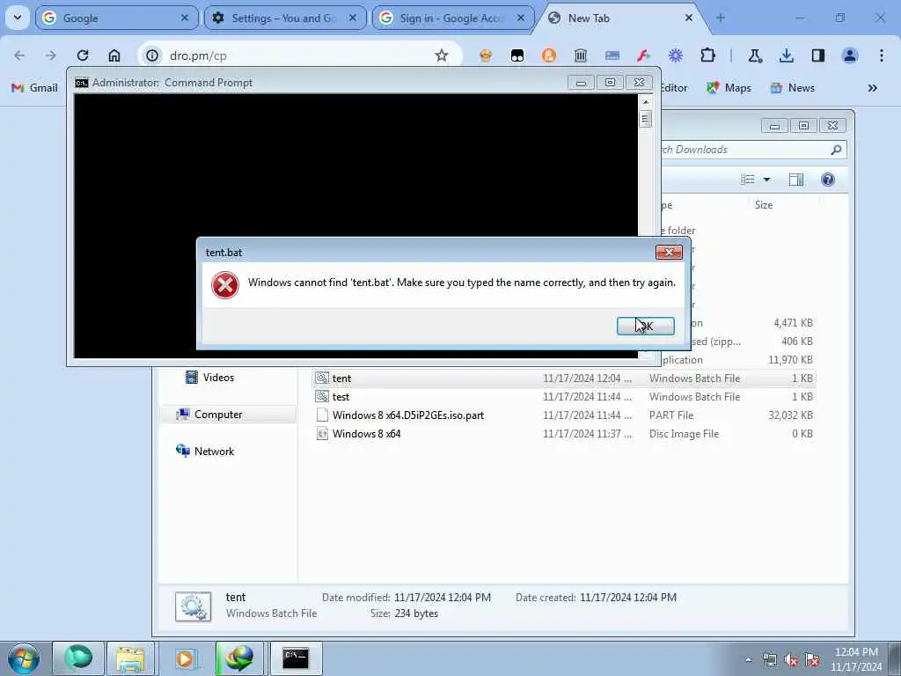Show more bookmarks with double chevron
The width and height of the screenshot is (901, 676).
tap(872, 88)
